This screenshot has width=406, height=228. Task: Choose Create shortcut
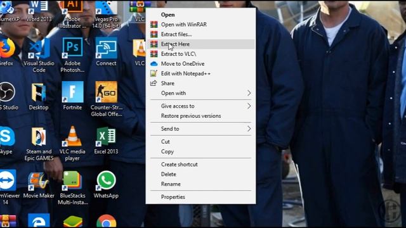coord(200,165)
